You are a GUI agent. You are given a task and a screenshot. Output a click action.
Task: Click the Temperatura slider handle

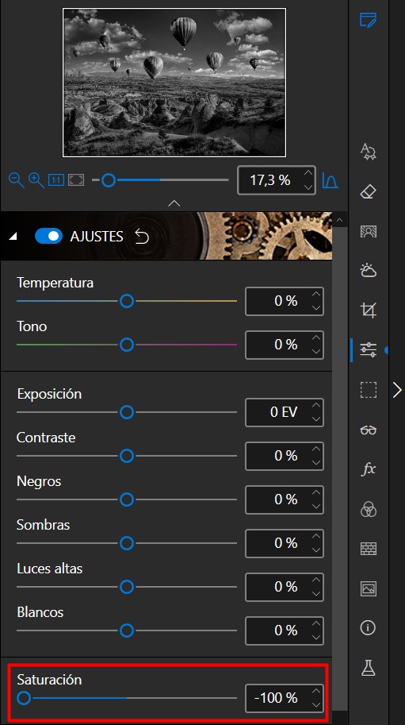[x=127, y=301]
